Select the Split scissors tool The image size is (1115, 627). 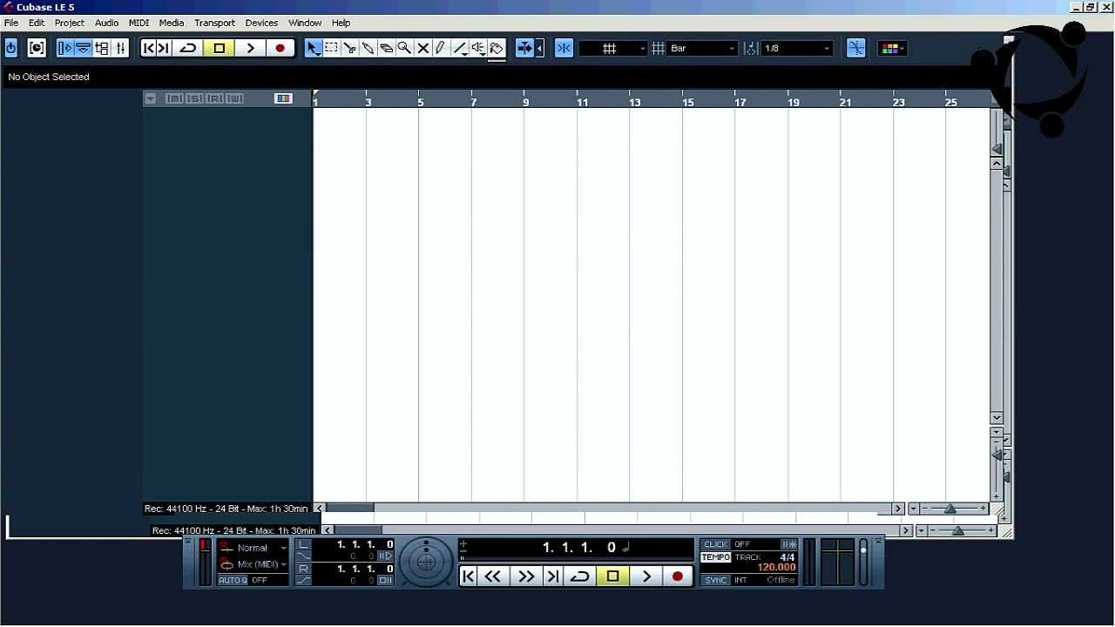(350, 49)
